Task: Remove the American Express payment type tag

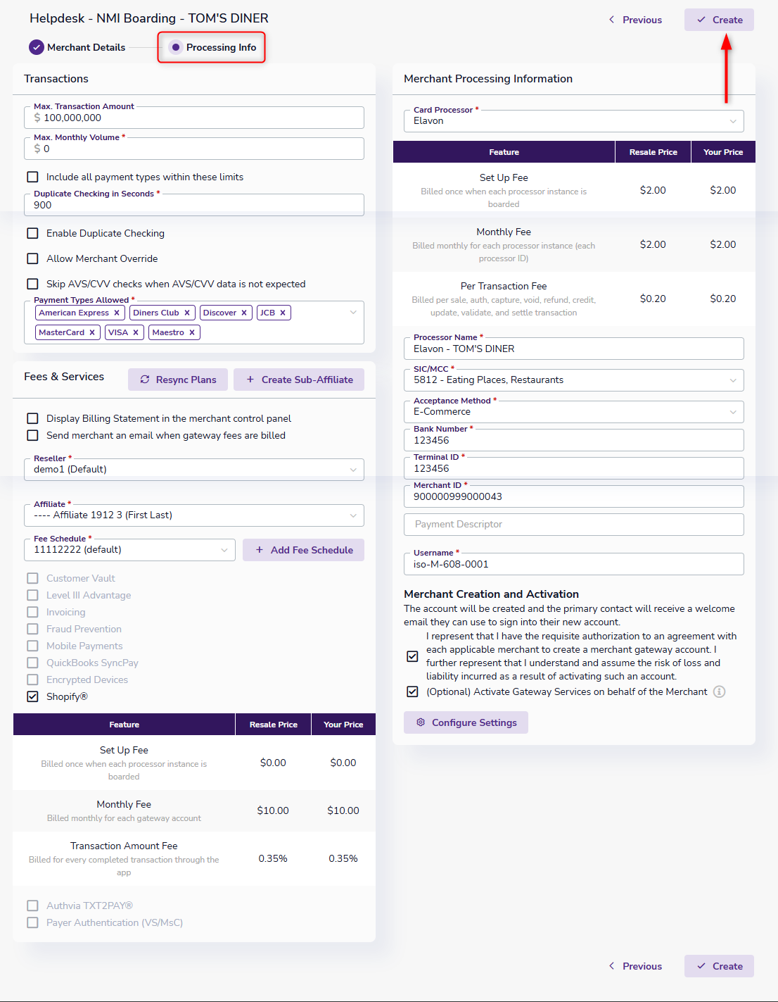Action: (x=117, y=313)
